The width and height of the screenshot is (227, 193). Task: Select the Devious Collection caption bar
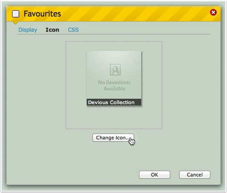pos(114,102)
